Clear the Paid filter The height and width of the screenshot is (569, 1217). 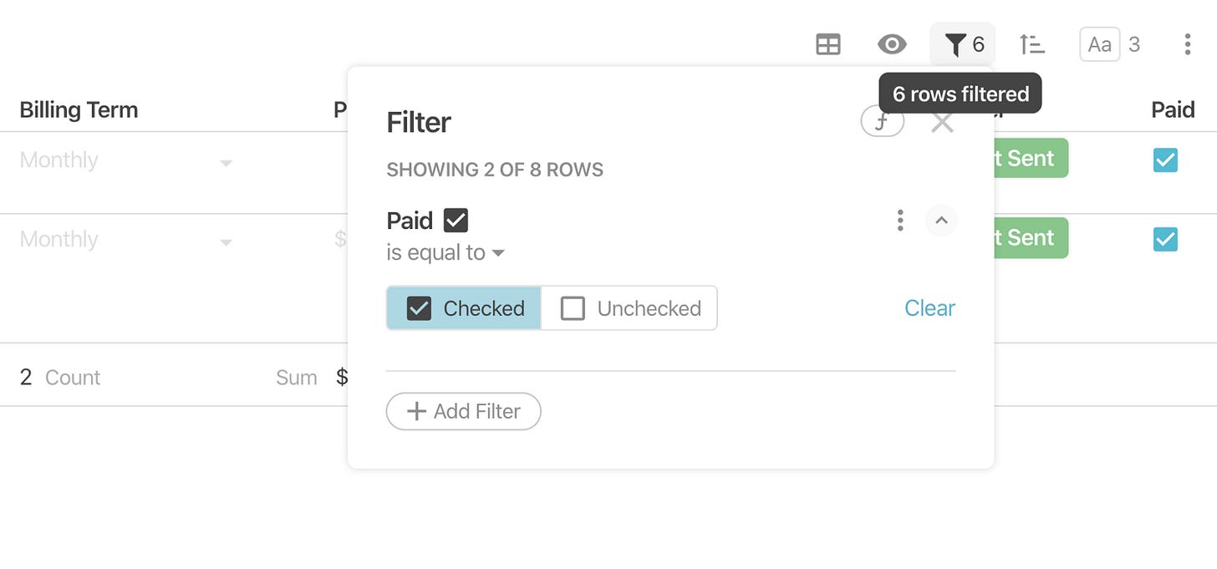[929, 308]
